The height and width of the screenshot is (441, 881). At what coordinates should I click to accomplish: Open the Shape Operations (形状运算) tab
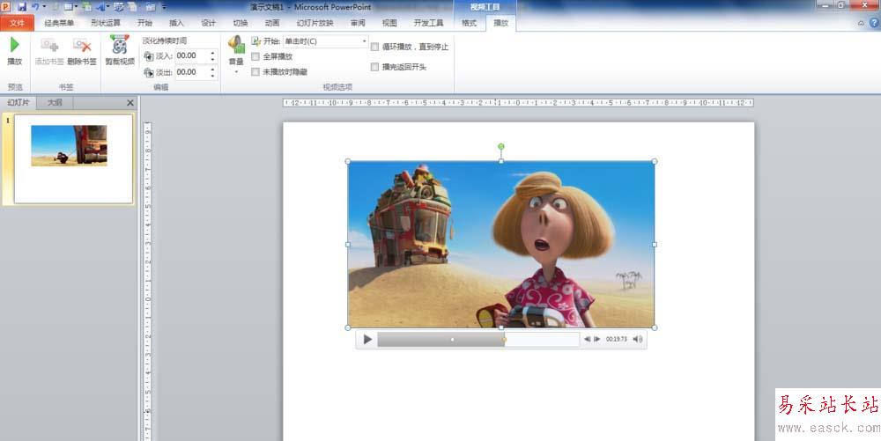(105, 23)
